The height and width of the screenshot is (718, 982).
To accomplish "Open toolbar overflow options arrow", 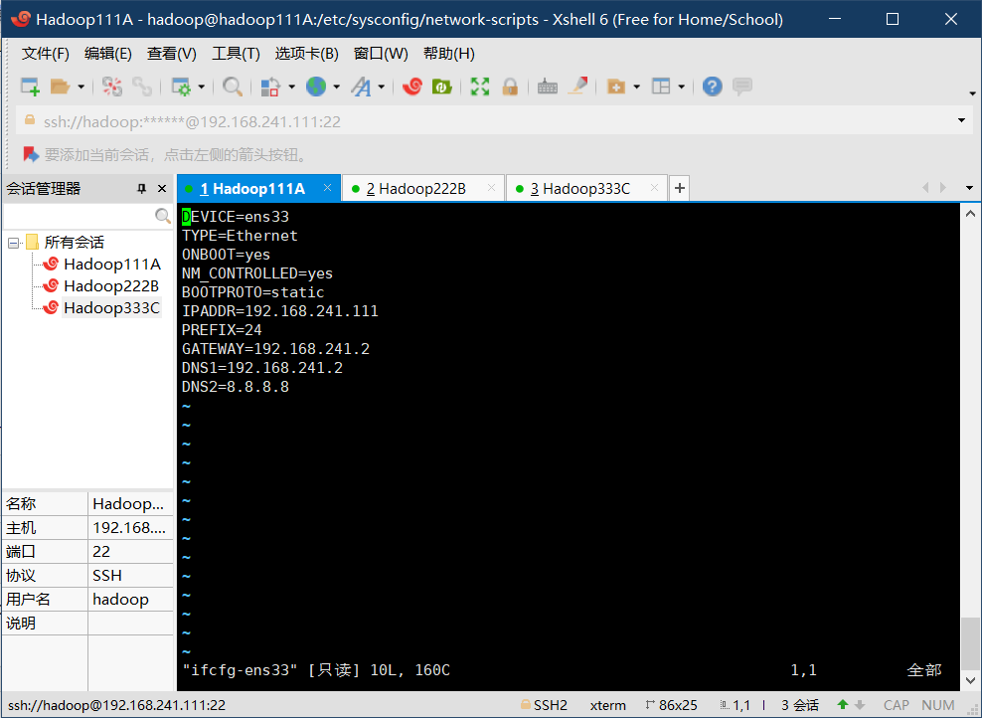I will [x=972, y=93].
